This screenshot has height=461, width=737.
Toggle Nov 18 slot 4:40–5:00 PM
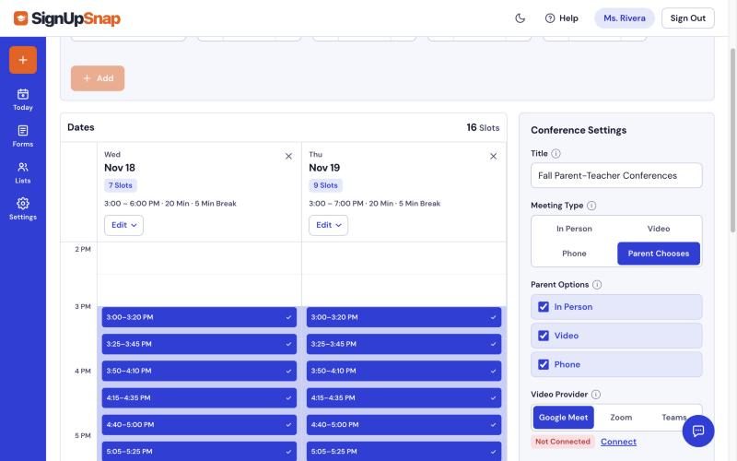199,424
